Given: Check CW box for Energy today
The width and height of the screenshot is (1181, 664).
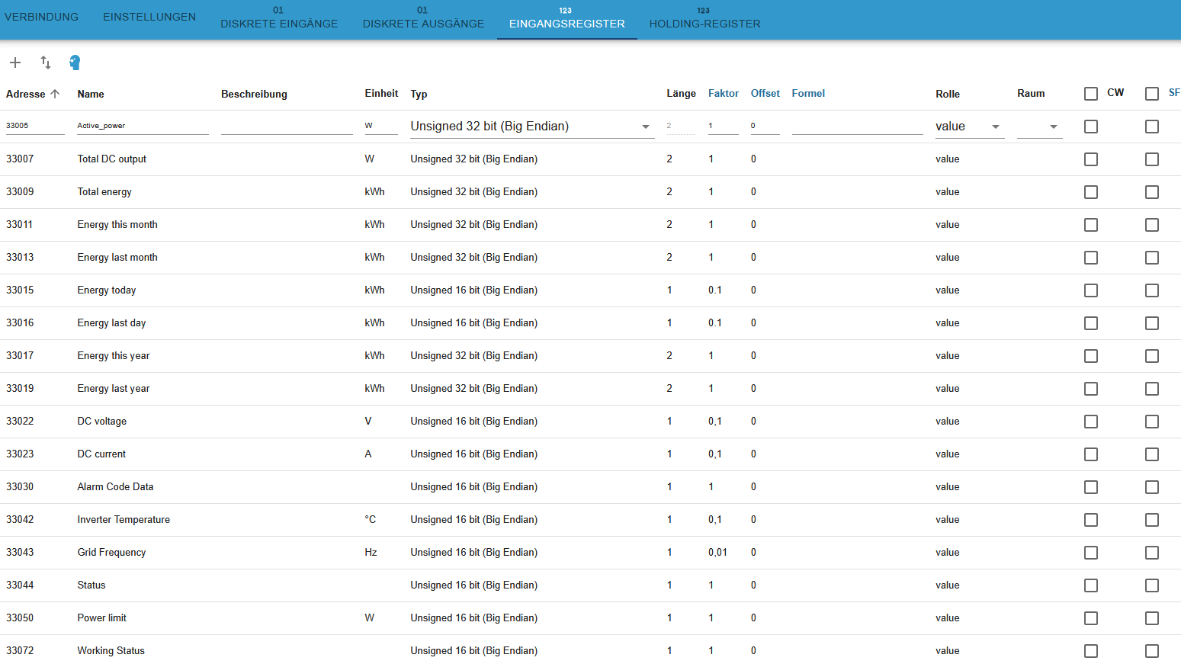Looking at the screenshot, I should [1091, 290].
